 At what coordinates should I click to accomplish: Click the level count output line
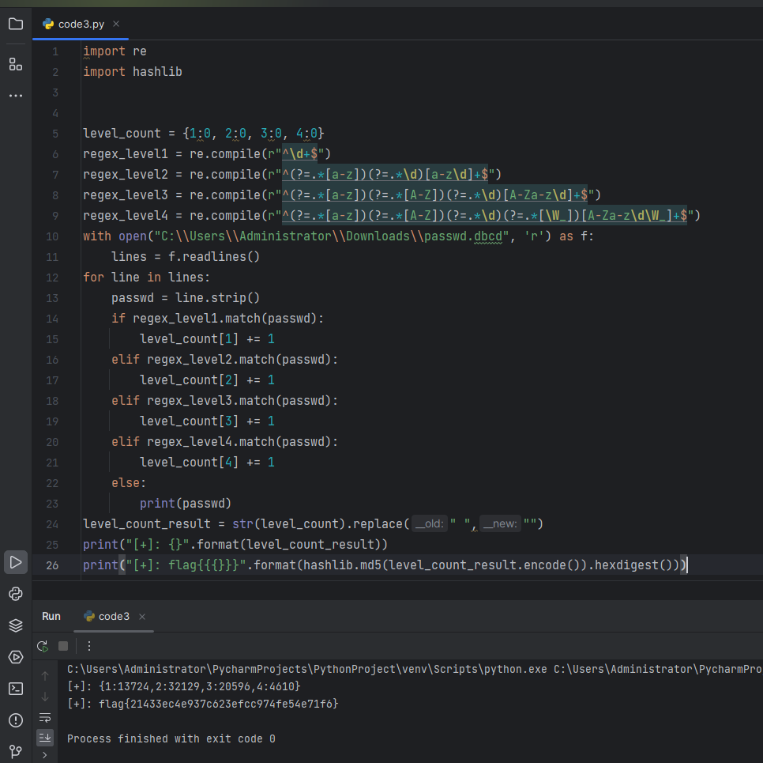tap(183, 687)
